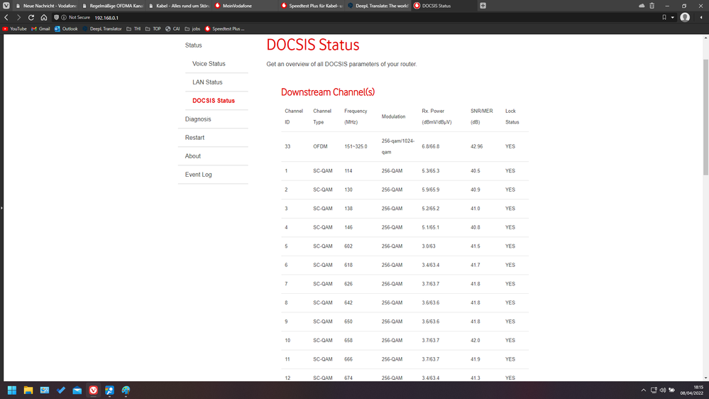This screenshot has width=709, height=399.
Task: Open the DeepL Translator bookmark
Action: [x=101, y=28]
